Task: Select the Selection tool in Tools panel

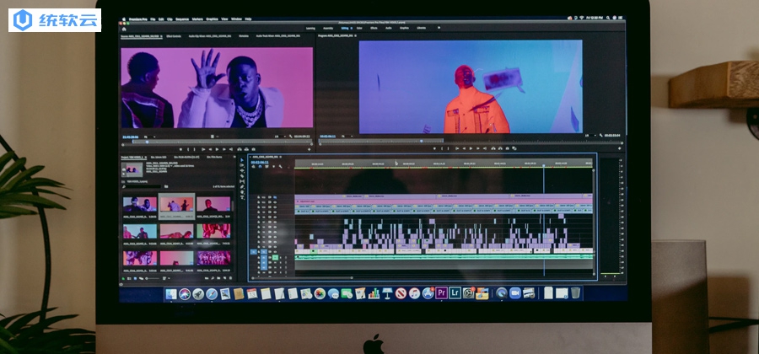Action: click(x=242, y=160)
